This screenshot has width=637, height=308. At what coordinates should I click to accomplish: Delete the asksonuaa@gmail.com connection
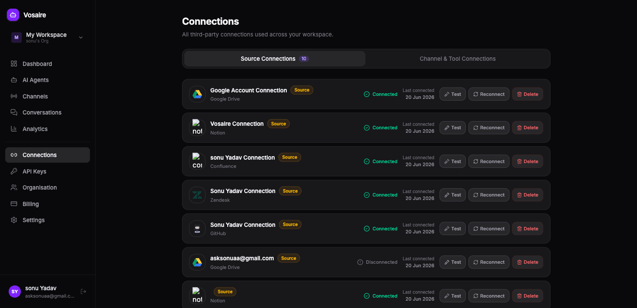tap(528, 262)
